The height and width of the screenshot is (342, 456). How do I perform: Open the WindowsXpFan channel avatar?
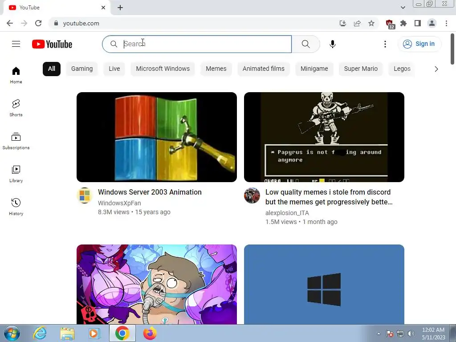(x=85, y=195)
